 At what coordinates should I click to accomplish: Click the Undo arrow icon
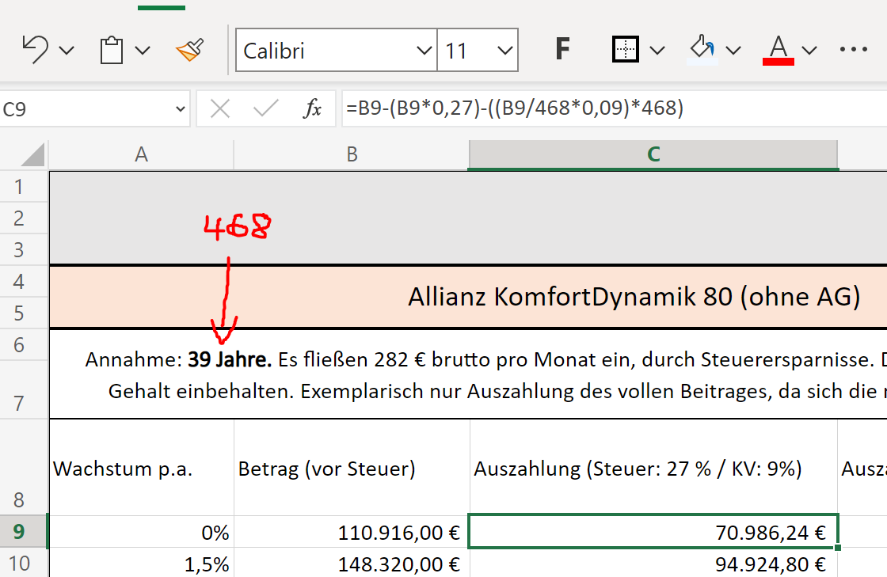point(35,50)
